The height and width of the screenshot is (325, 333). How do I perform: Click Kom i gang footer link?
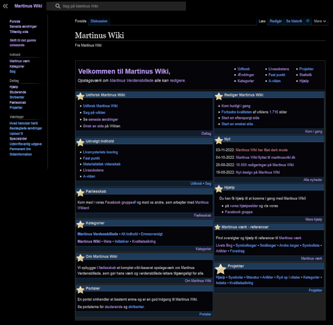click(x=314, y=132)
